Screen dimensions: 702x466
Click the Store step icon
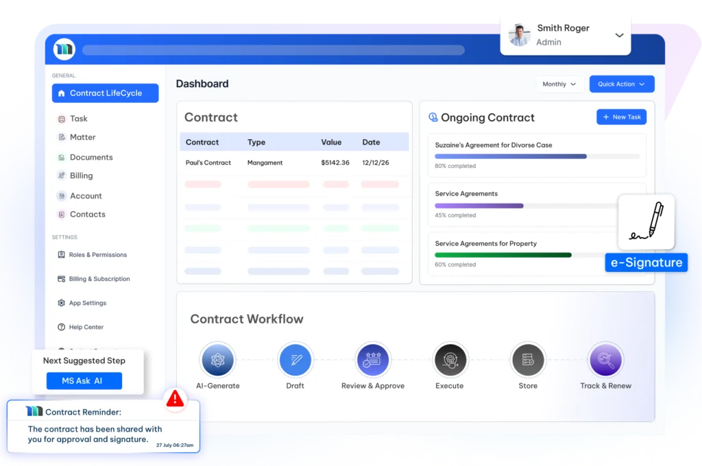click(x=528, y=359)
